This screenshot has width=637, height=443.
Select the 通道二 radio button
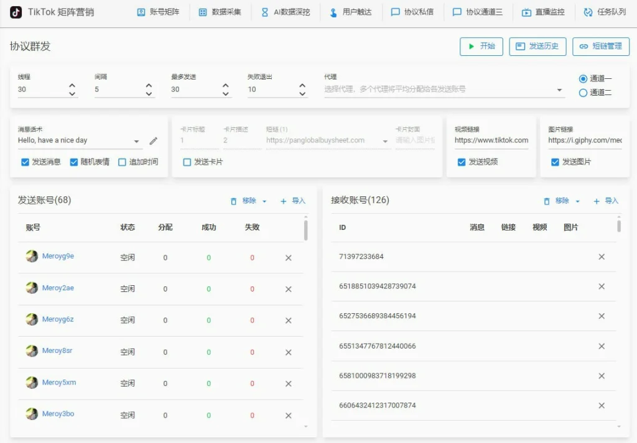pyautogui.click(x=583, y=93)
